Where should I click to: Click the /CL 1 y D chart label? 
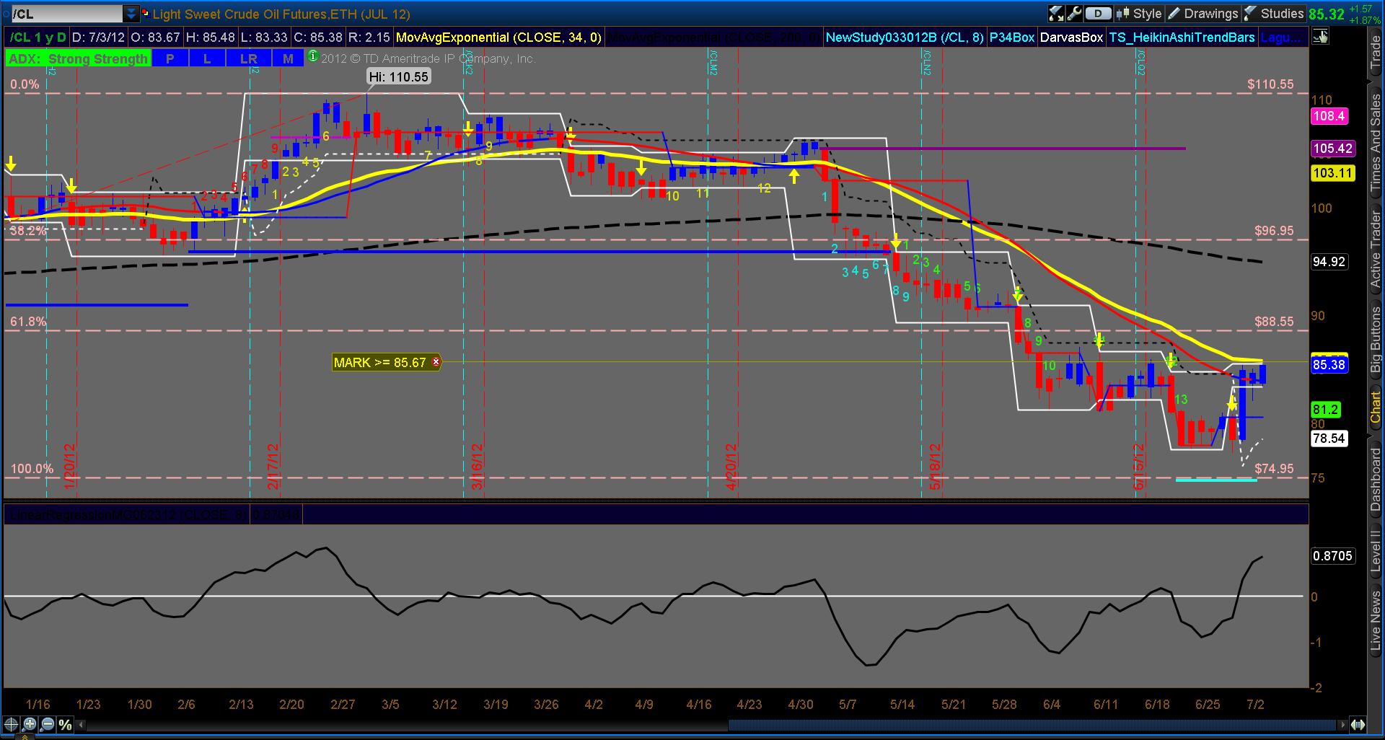coord(38,38)
